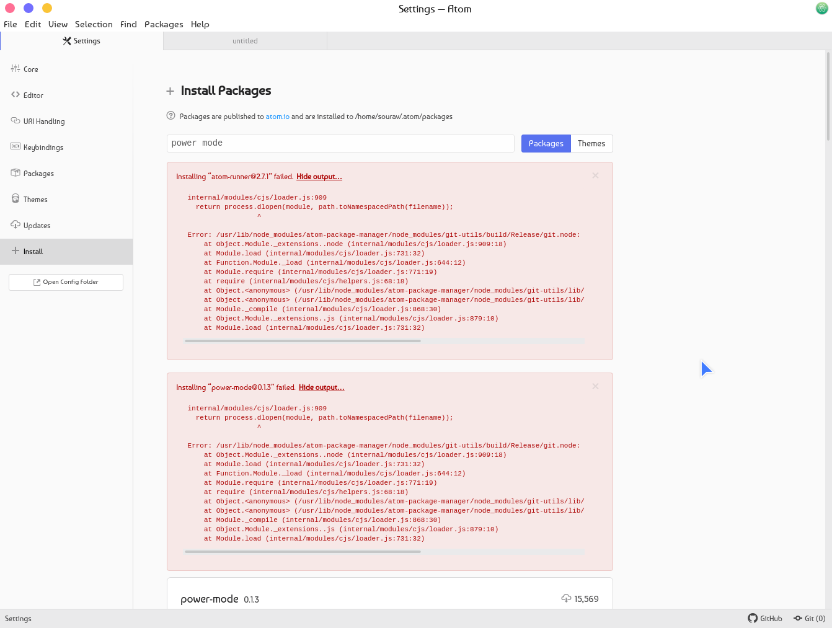
Task: Click the GitHub octocat icon in status bar
Action: 753,618
